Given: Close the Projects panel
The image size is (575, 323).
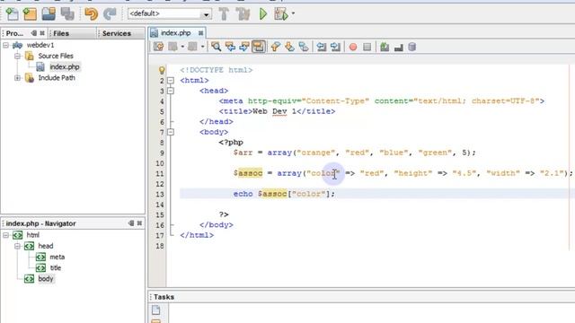Looking at the screenshot, I should coord(42,33).
